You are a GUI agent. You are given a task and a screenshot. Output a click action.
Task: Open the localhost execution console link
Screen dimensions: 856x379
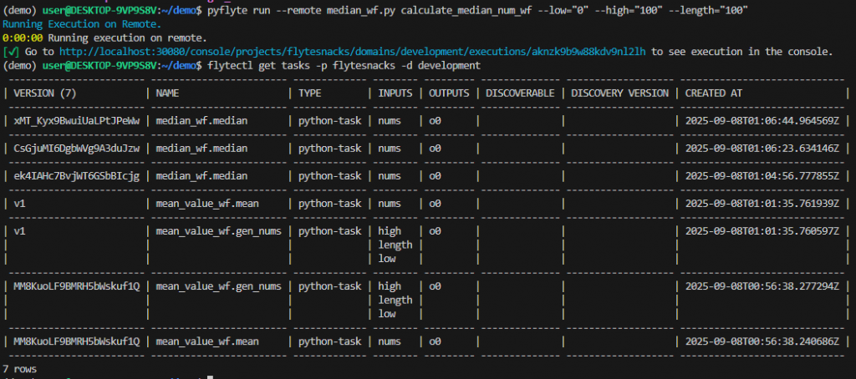(x=353, y=52)
